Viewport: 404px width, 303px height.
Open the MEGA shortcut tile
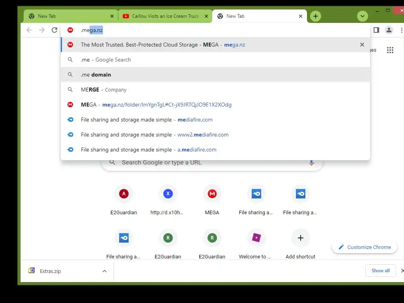click(x=212, y=200)
